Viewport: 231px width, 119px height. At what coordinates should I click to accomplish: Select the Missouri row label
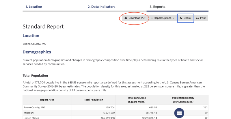(29, 113)
